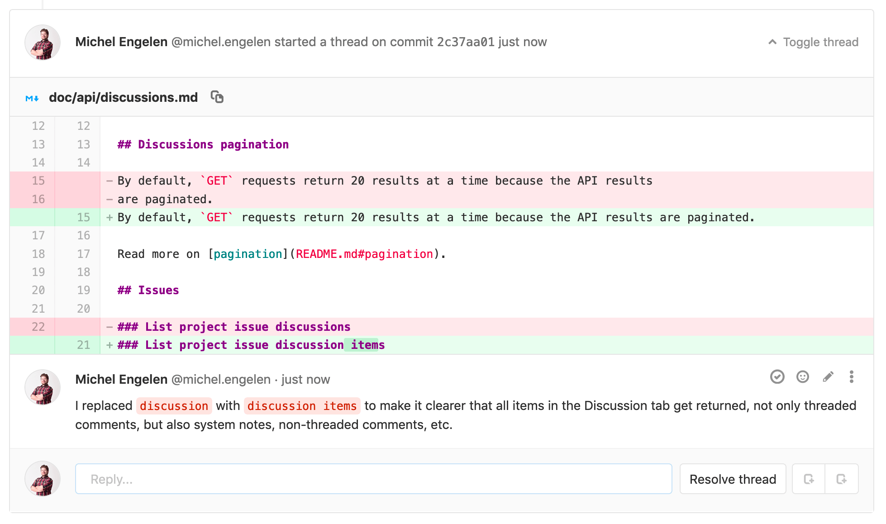Click avatar beside the reply box
Viewport: 886px width, 524px height.
pyautogui.click(x=43, y=479)
